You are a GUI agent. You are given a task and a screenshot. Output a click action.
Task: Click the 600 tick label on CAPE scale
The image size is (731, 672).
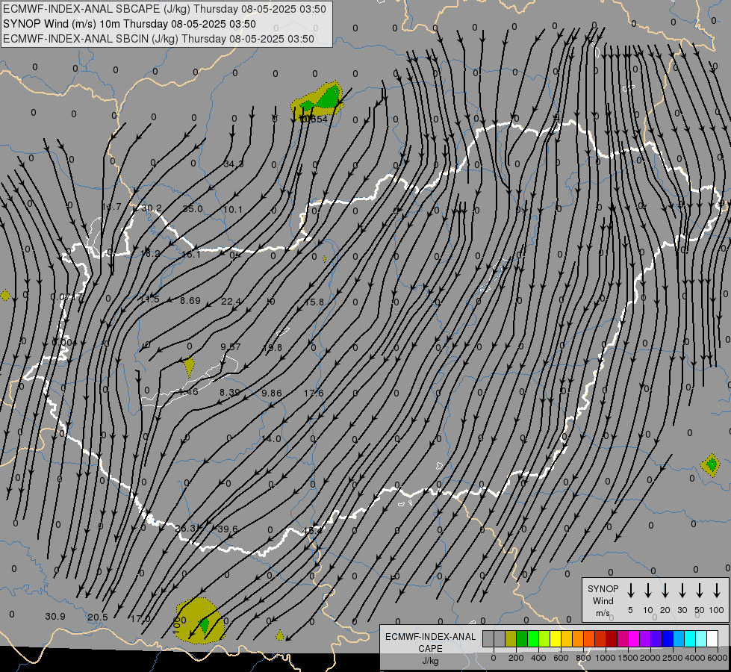tap(561, 658)
